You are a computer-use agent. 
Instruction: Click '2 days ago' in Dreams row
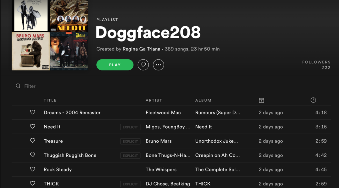[x=271, y=112]
